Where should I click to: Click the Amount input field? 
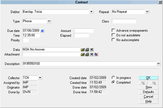84,31
